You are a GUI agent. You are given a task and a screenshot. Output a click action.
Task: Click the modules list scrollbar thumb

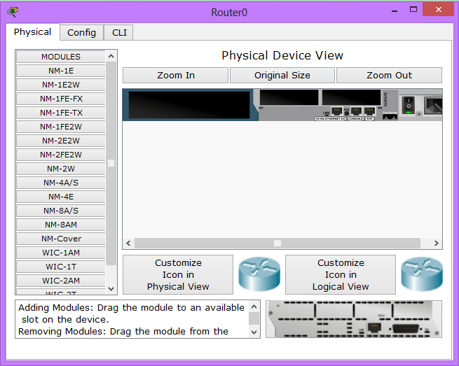tap(111, 163)
